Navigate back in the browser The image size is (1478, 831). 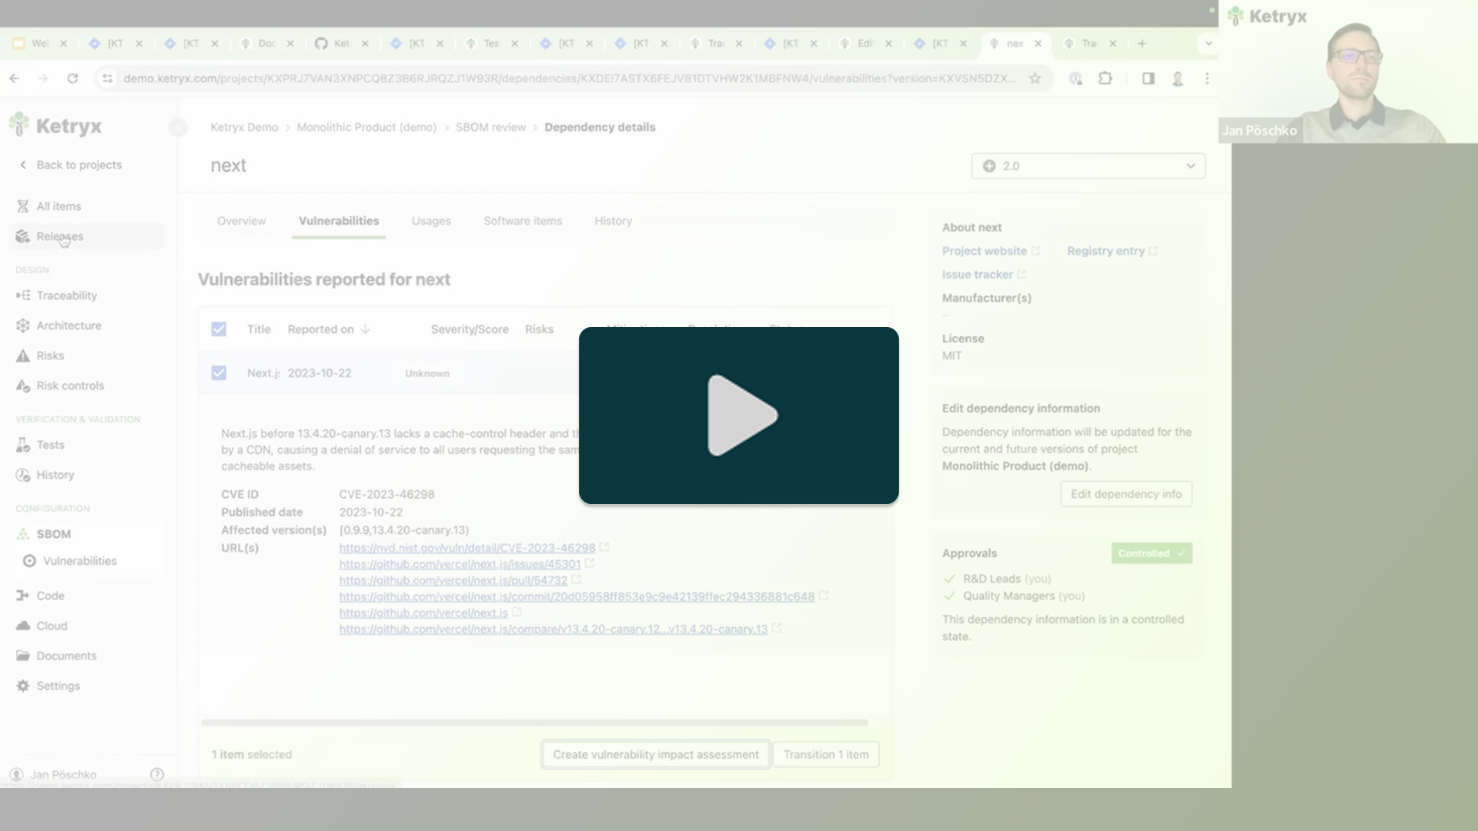[15, 78]
